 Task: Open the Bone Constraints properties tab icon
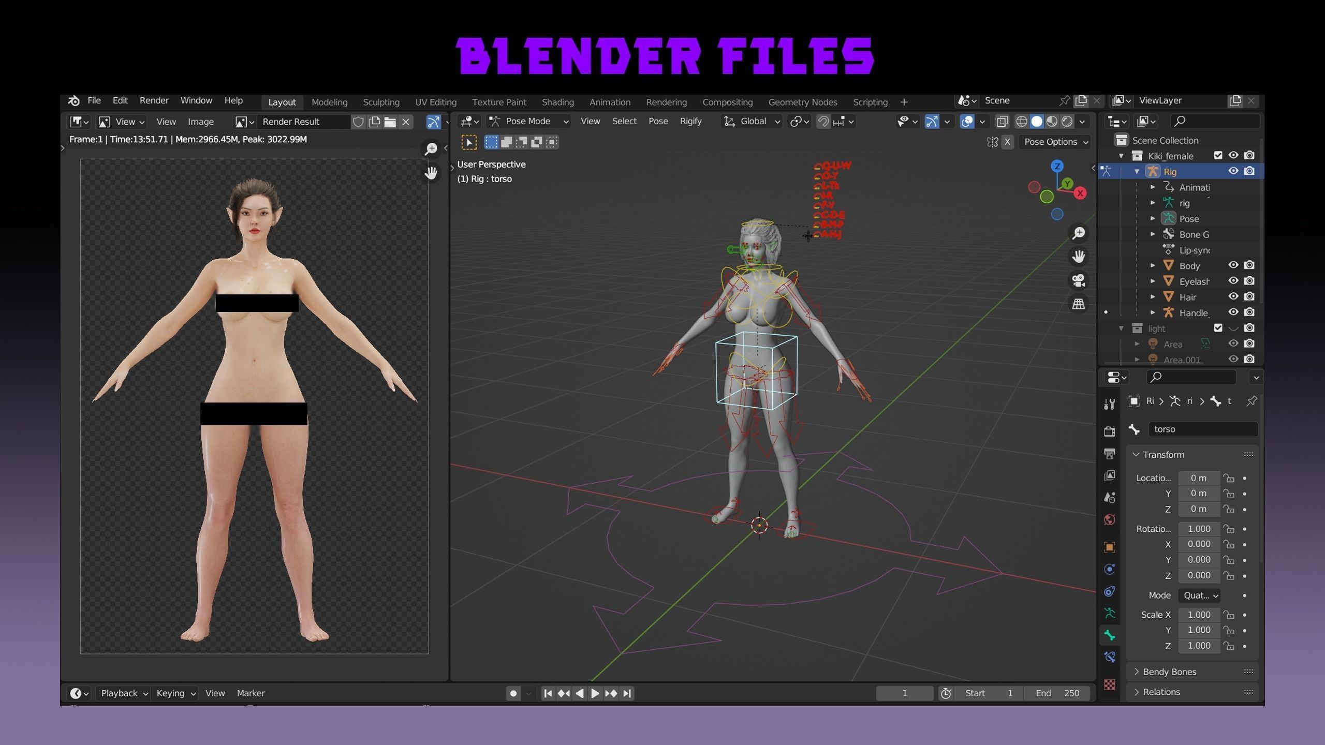click(1109, 658)
